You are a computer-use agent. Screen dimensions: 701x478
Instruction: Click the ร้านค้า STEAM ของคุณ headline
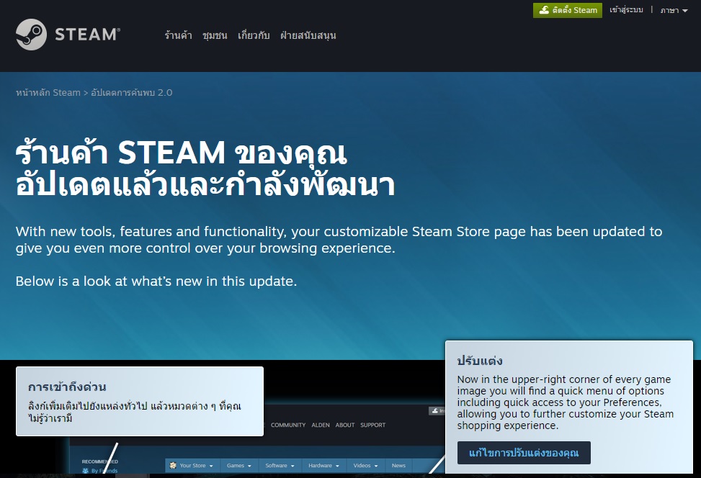181,153
